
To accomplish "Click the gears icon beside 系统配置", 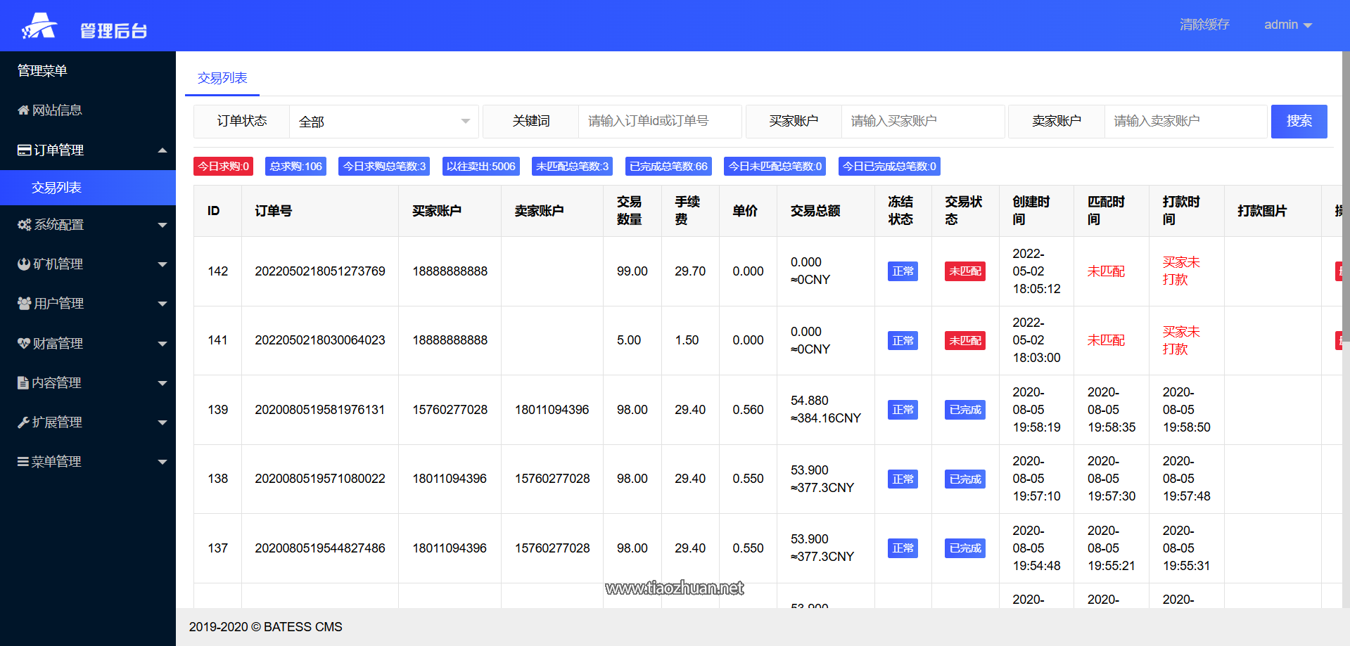I will pos(24,225).
